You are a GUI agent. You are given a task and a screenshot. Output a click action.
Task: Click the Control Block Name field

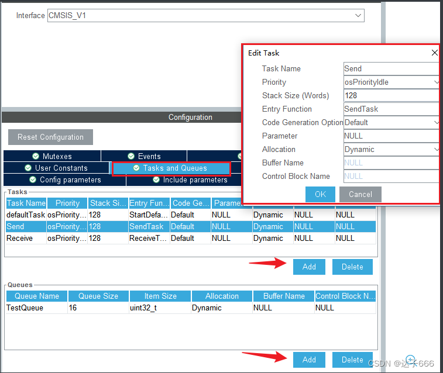pyautogui.click(x=391, y=177)
